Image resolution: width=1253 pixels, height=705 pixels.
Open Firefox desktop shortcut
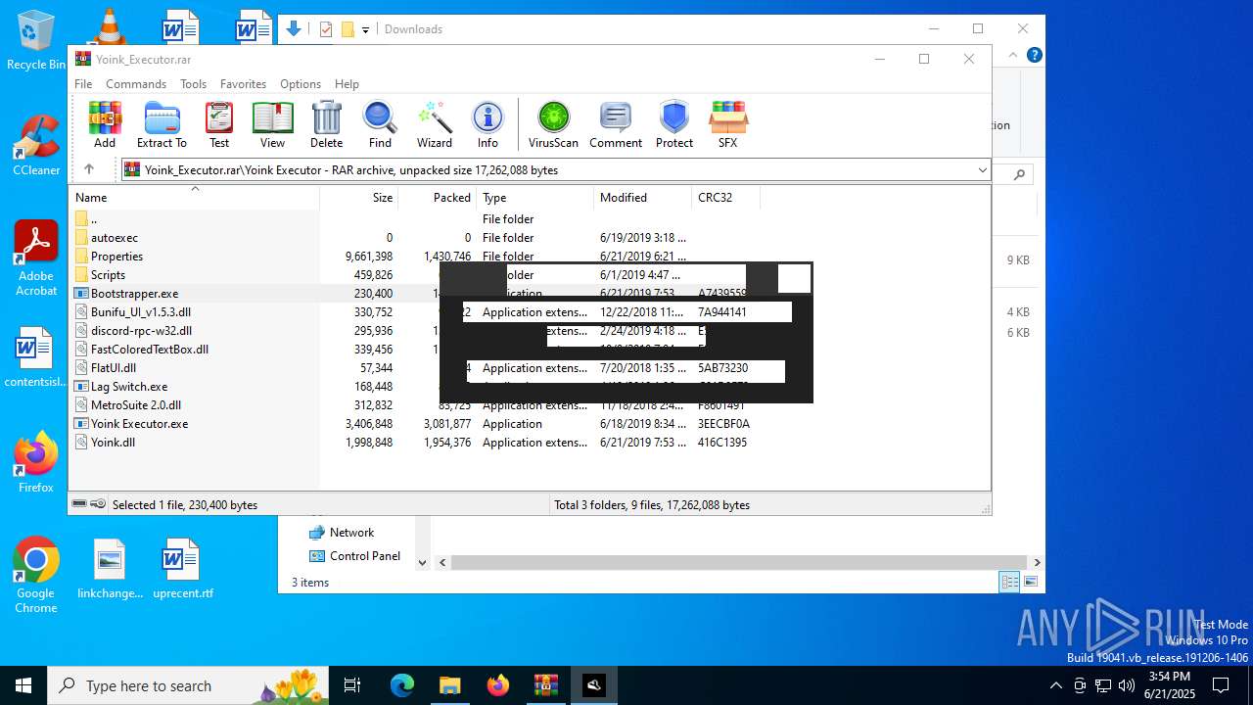[x=36, y=463]
